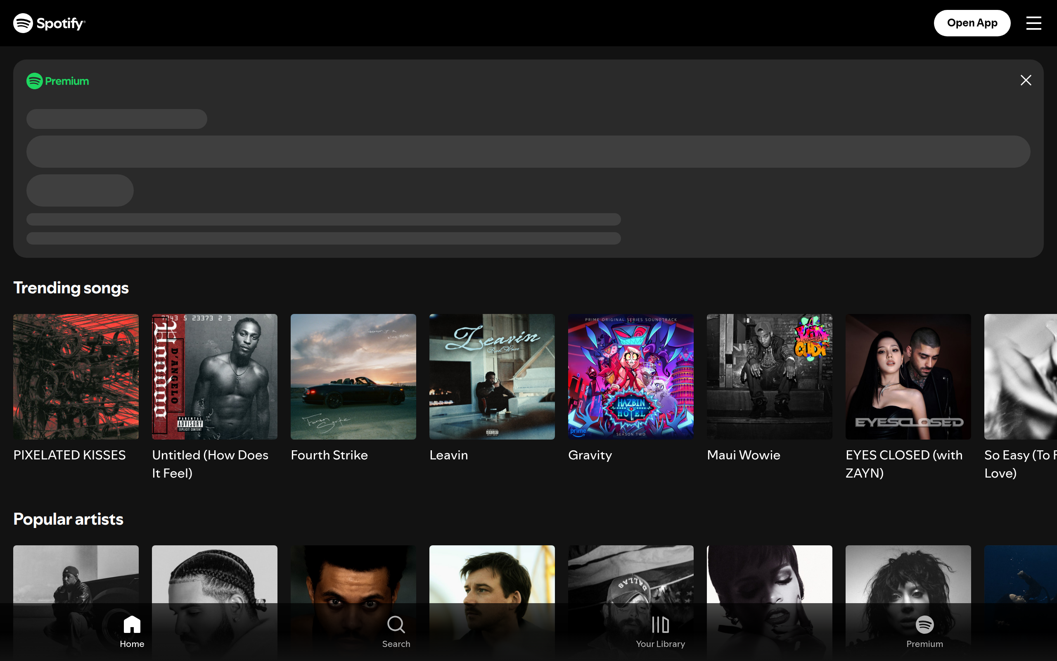Open the Trending songs section heading
This screenshot has width=1057, height=661.
[71, 288]
